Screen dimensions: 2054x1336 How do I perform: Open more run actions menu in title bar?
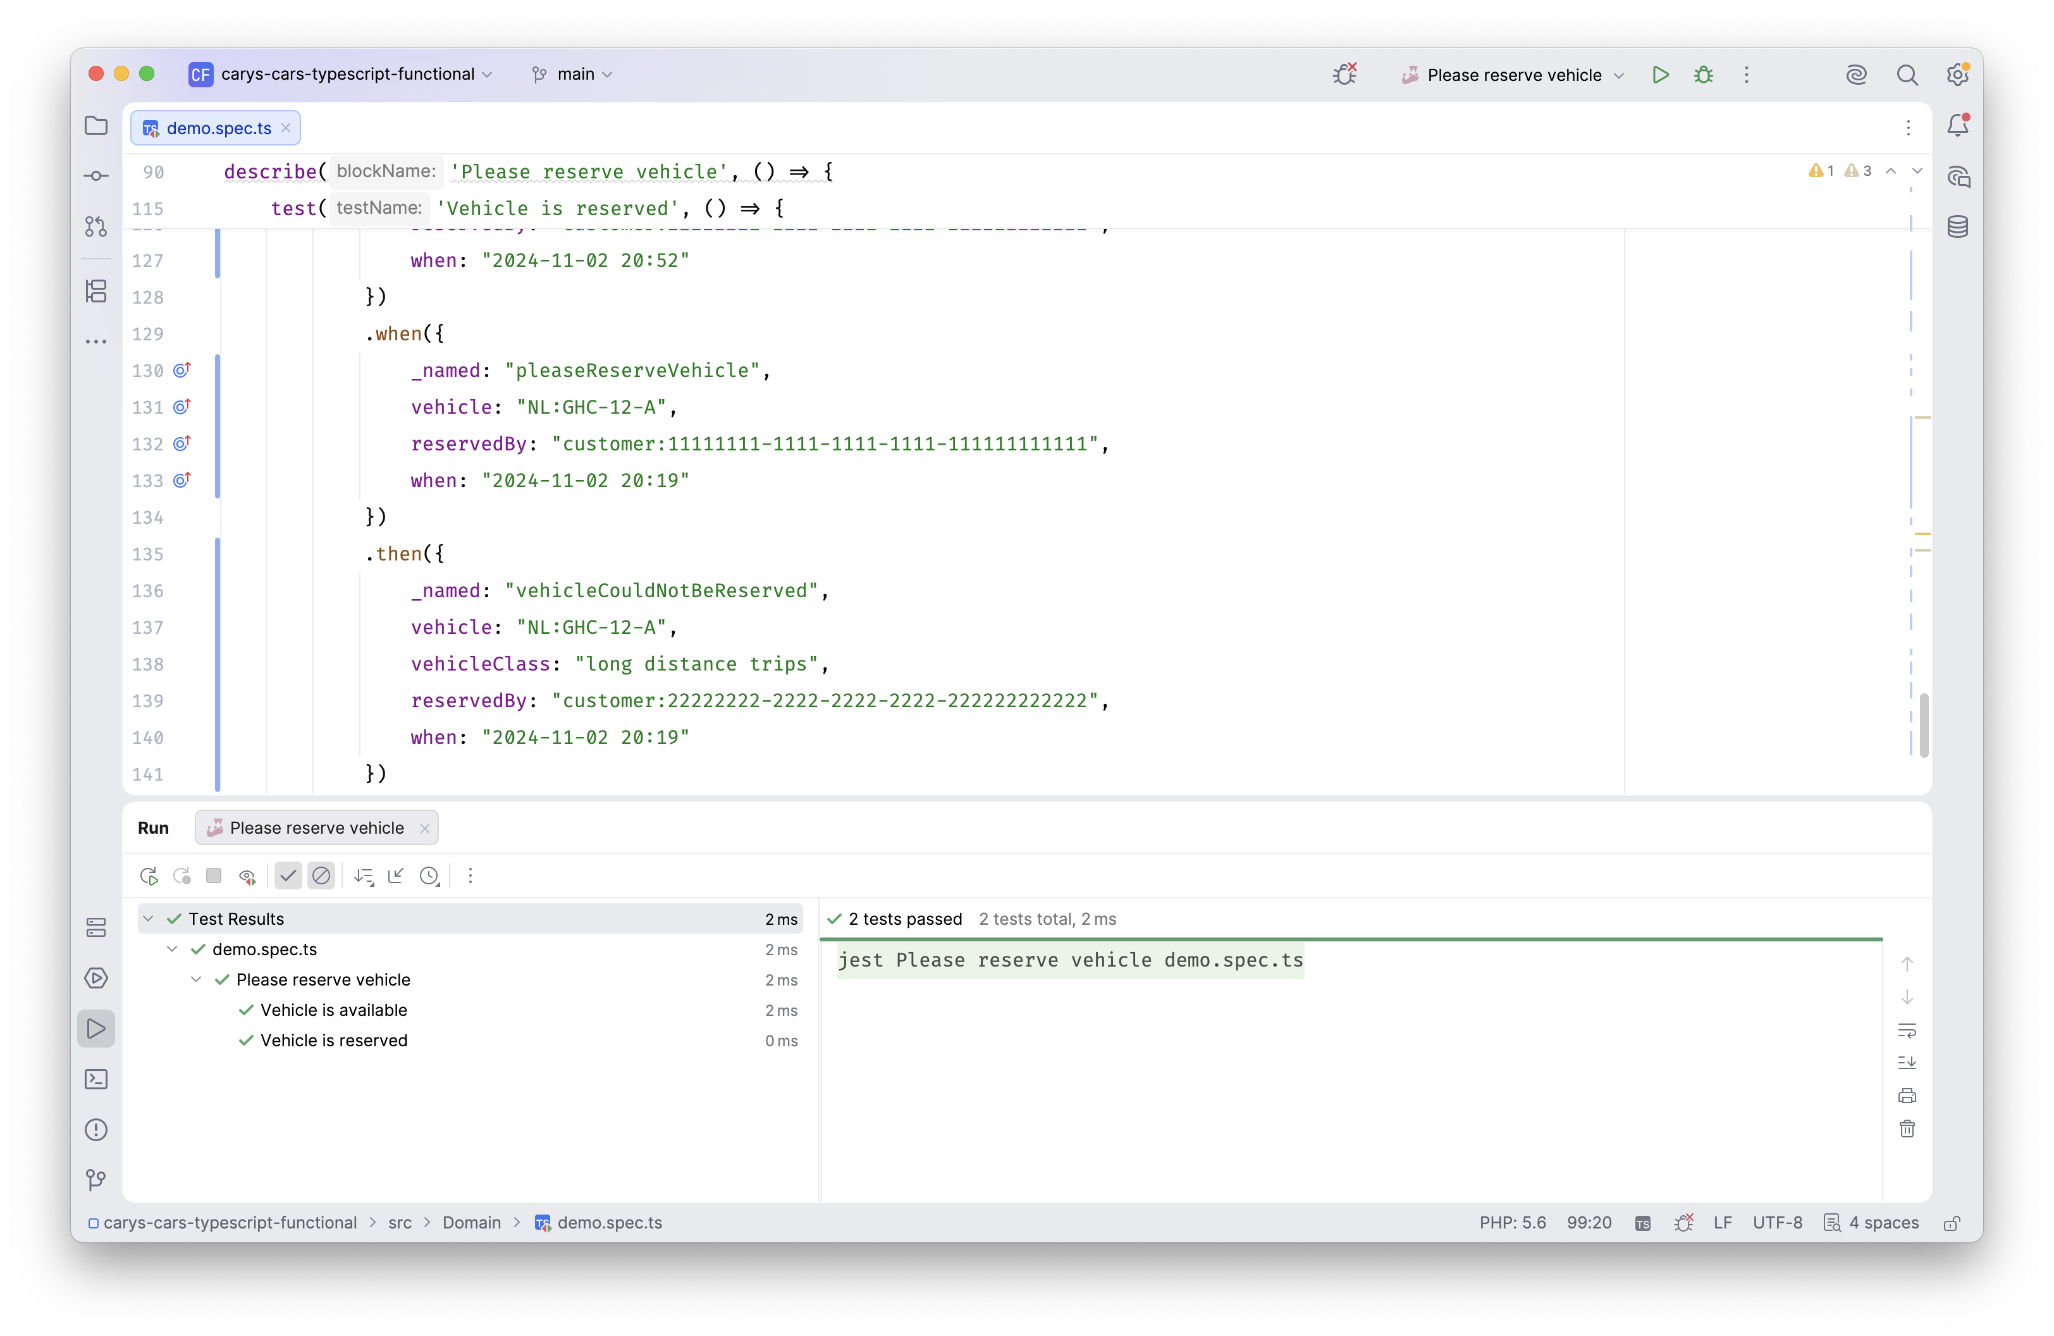coord(1747,75)
